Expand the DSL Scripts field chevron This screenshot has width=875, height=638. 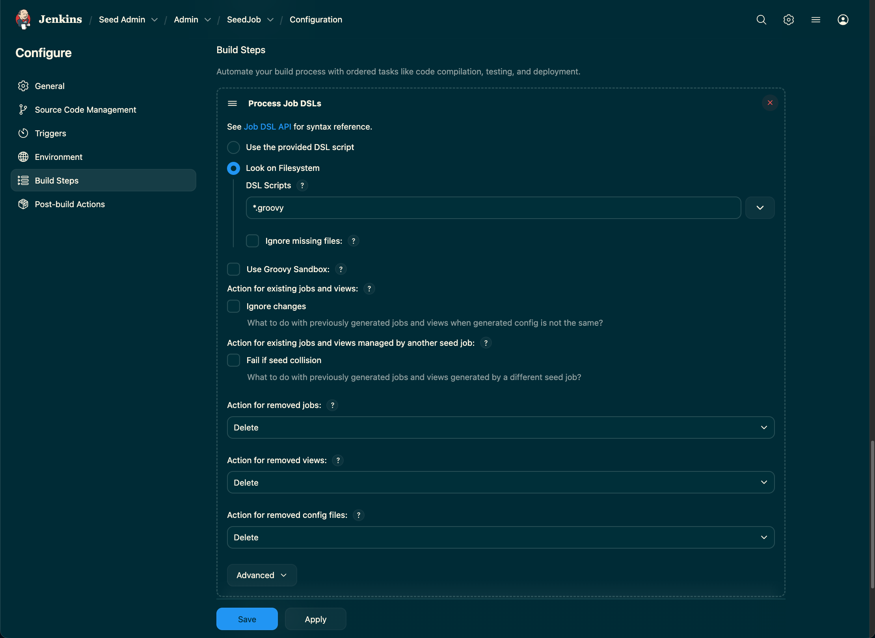(760, 208)
